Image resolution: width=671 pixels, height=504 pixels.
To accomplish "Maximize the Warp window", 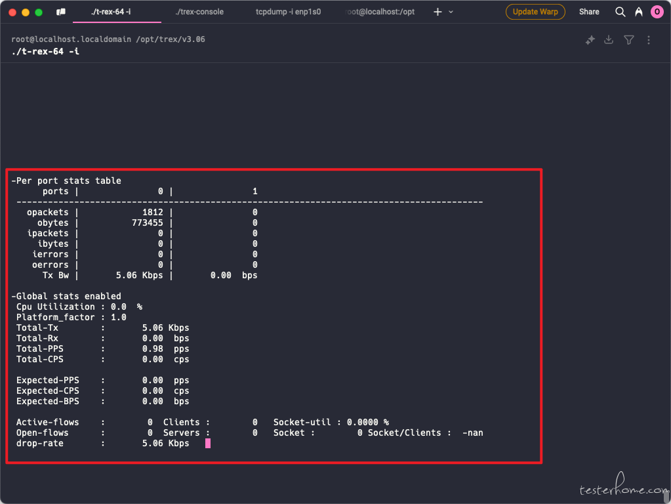I will [x=39, y=12].
